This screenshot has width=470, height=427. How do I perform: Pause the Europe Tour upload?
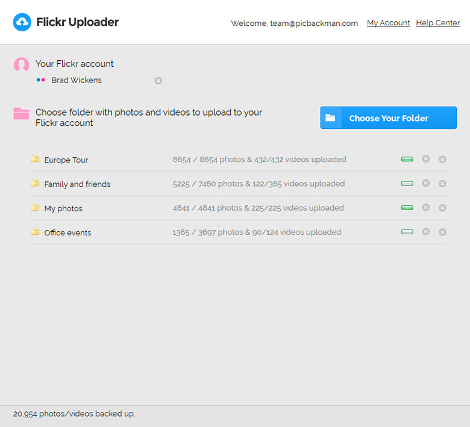(x=426, y=159)
